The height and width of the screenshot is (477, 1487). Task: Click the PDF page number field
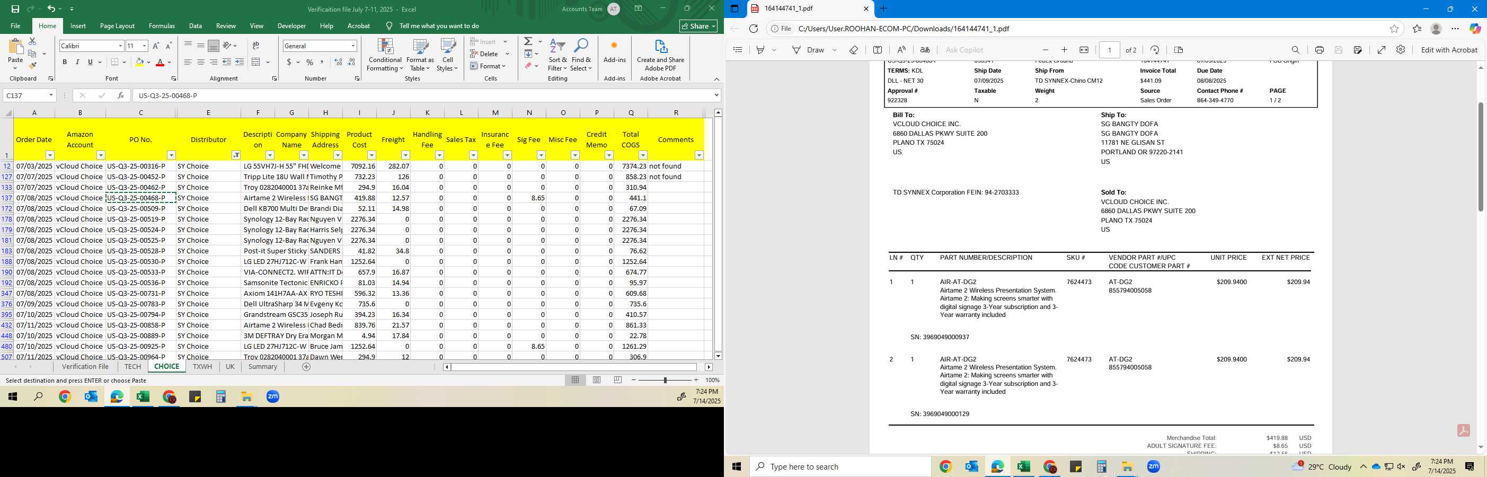point(1110,50)
